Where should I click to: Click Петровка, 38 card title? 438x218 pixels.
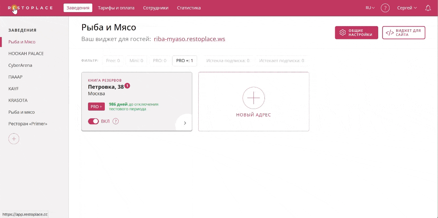[106, 87]
